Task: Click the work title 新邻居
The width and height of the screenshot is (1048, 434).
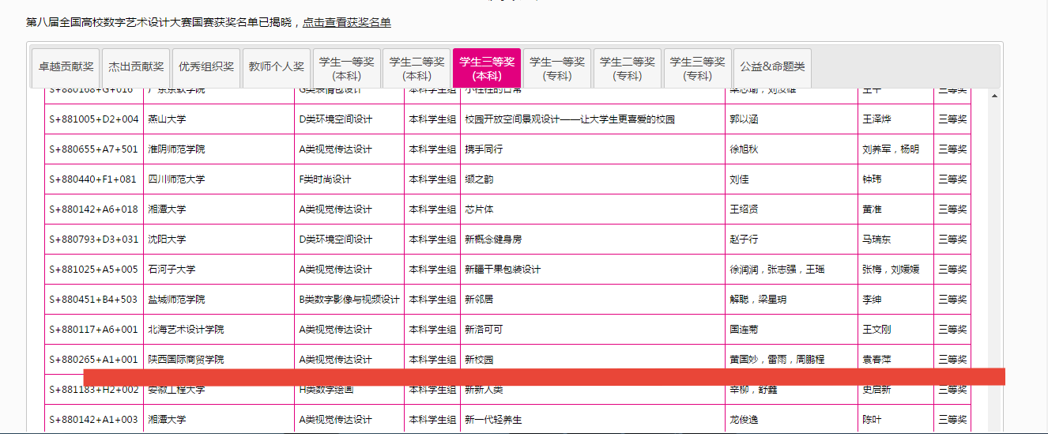Action: click(479, 300)
